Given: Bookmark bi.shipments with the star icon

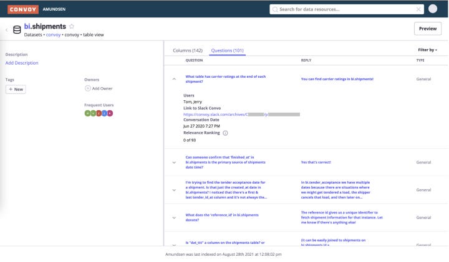Looking at the screenshot, I should tap(72, 26).
